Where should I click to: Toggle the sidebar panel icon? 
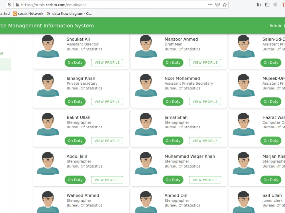267,5
